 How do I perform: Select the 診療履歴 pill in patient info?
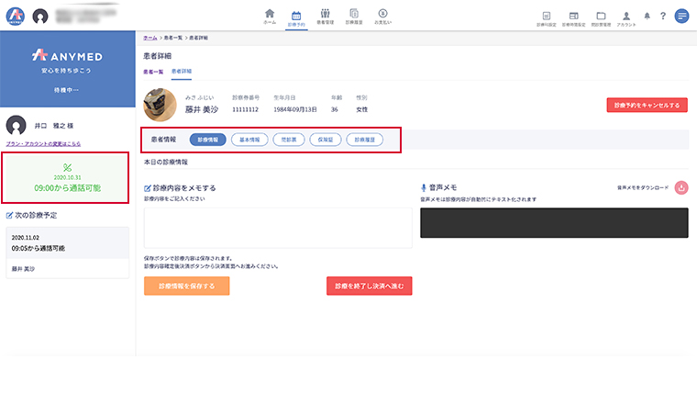(x=364, y=140)
